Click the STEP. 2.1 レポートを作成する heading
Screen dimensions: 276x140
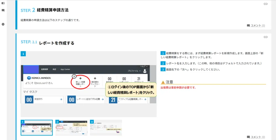click(47, 43)
